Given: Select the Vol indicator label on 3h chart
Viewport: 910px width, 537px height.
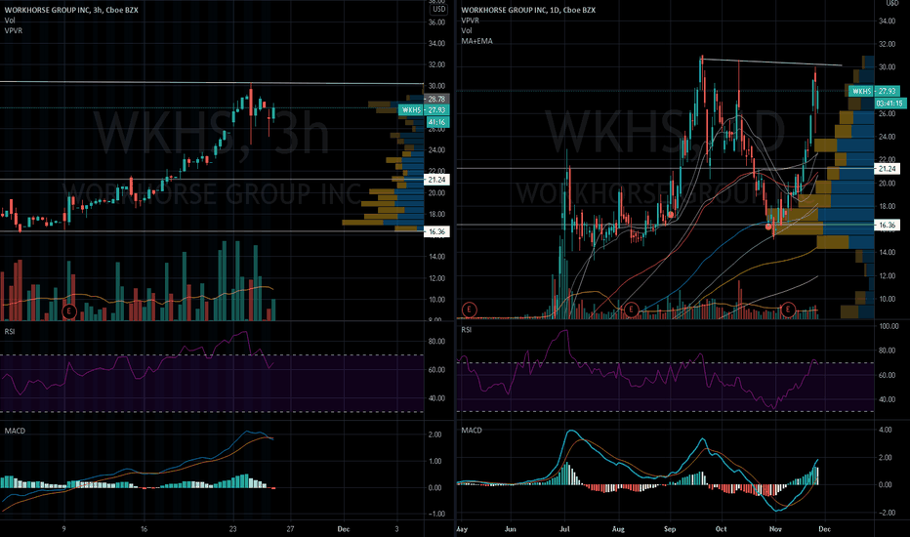Looking at the screenshot, I should click(10, 21).
